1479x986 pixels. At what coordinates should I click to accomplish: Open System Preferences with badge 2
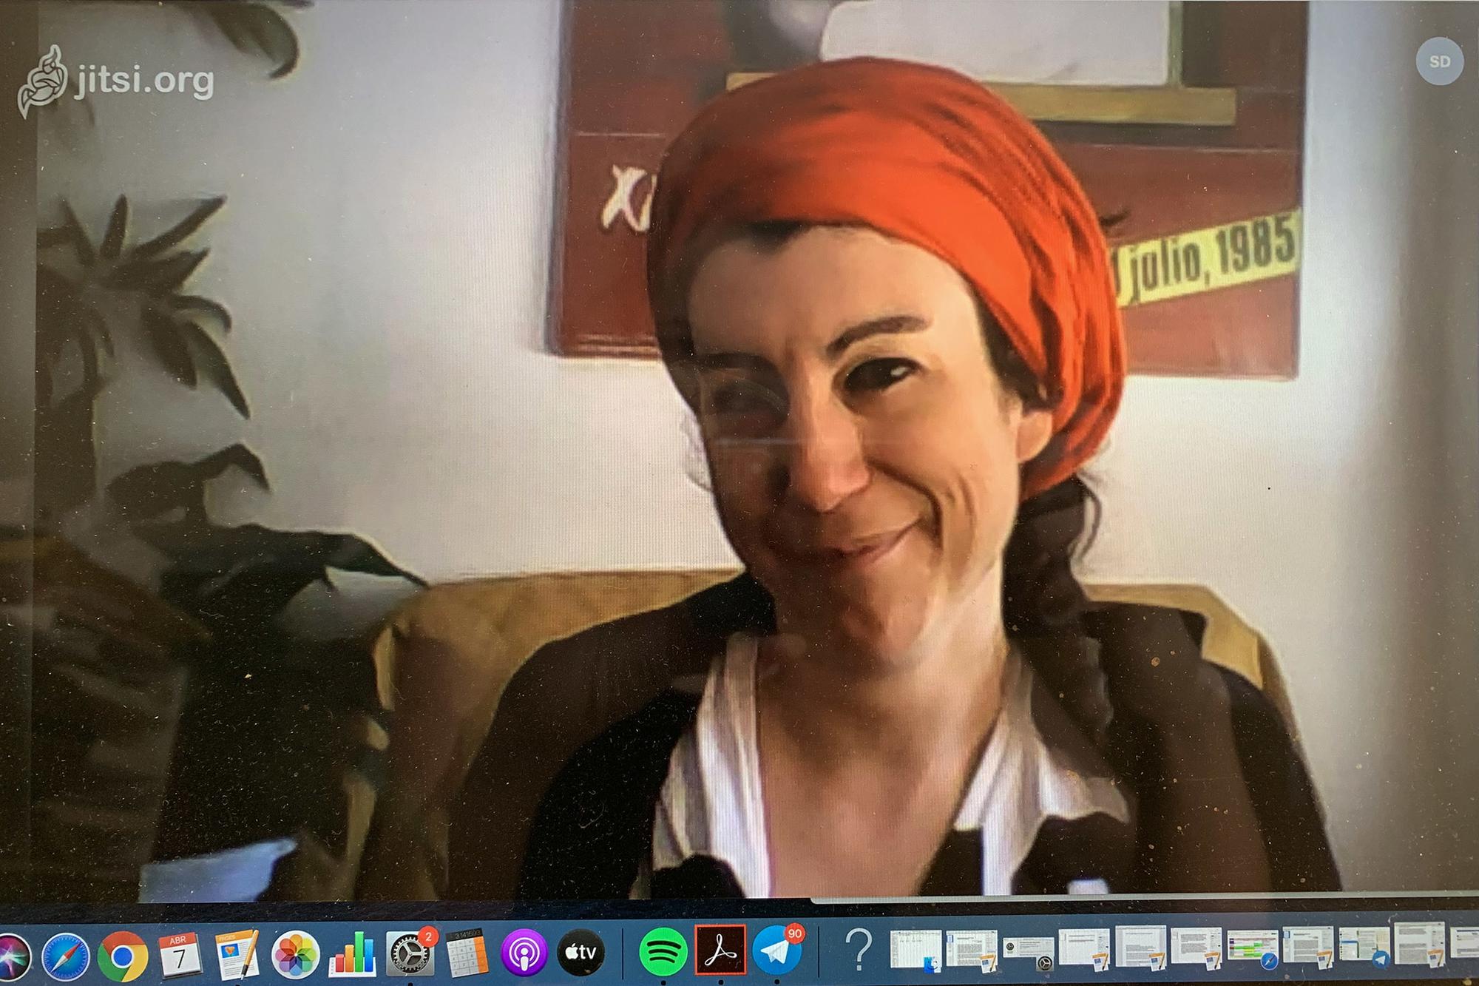410,954
